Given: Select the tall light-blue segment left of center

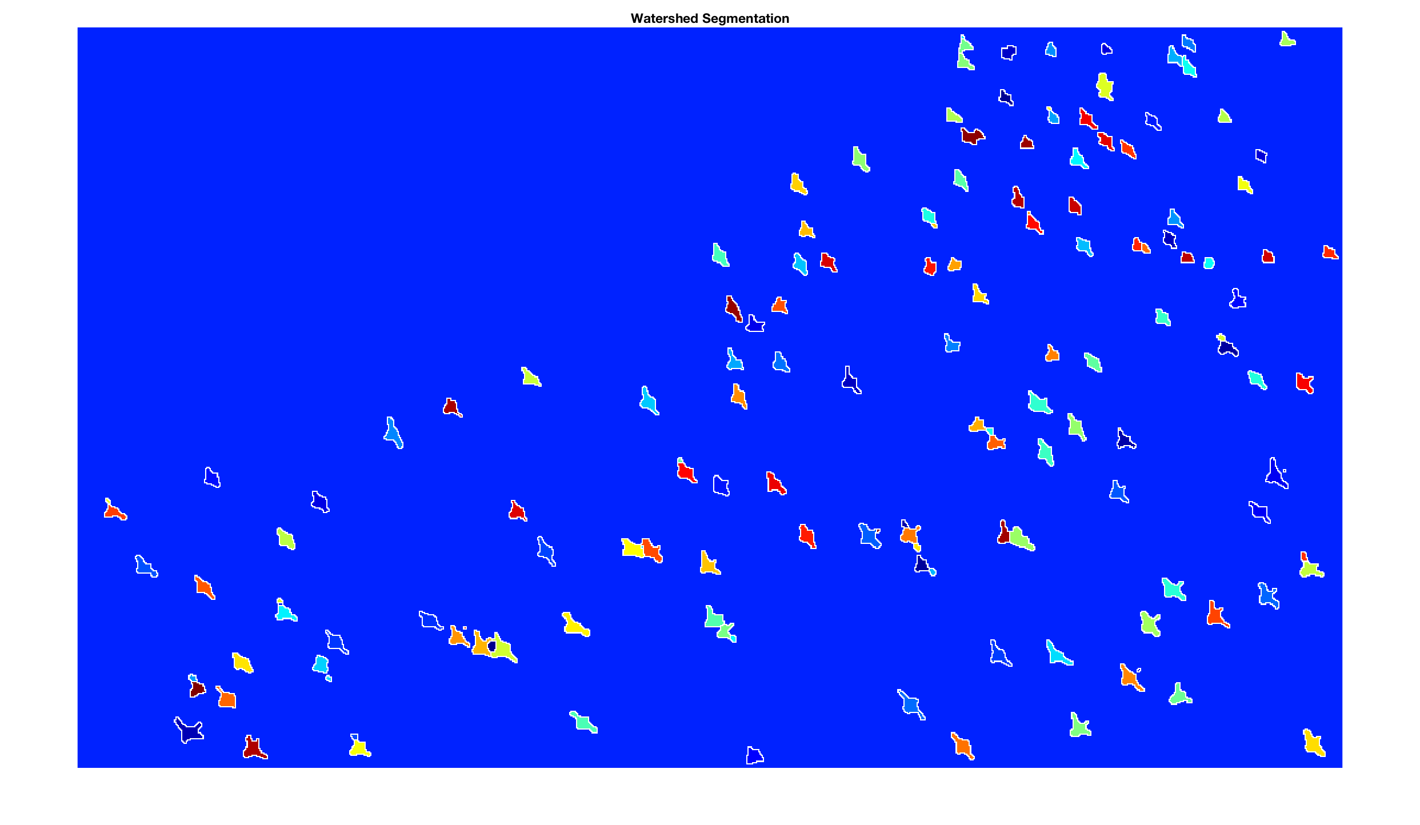Looking at the screenshot, I should click(x=393, y=434).
